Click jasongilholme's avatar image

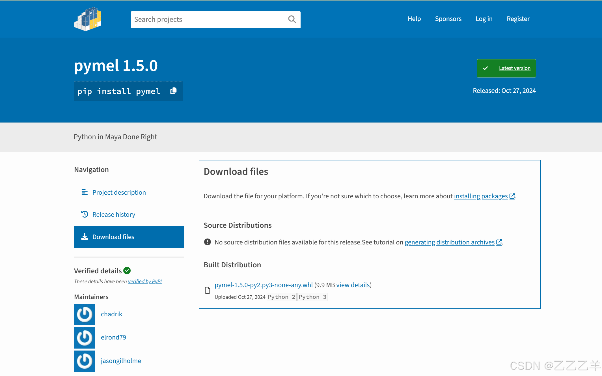point(85,361)
